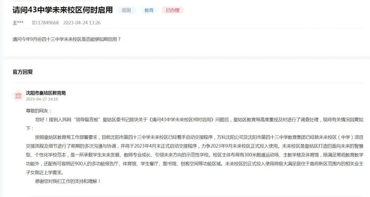The height and width of the screenshot is (197, 370).
Task: Select the 咨询 tag
Action: point(126,10)
